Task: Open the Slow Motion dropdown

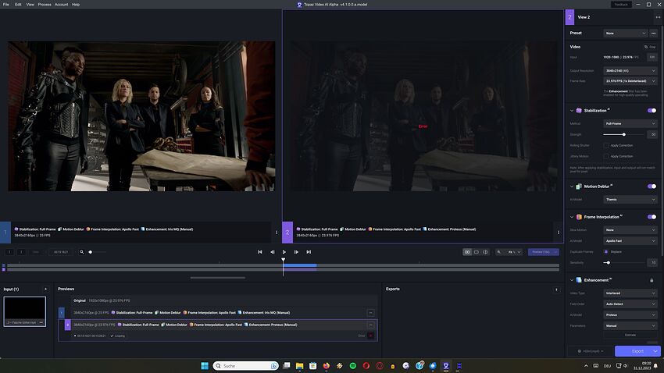Action: point(630,230)
